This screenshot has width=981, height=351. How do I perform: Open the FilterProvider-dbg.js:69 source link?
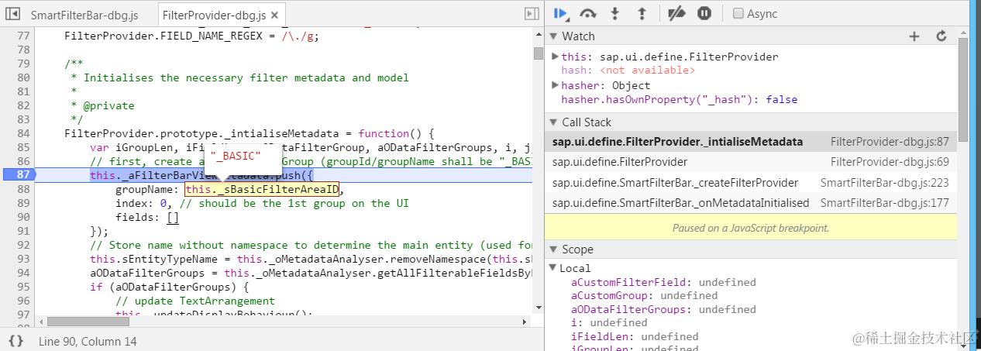(890, 162)
